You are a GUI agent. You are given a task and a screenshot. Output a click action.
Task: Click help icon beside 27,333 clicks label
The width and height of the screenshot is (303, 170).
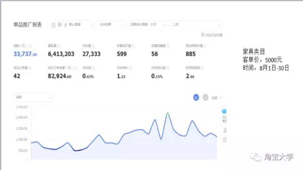click(x=93, y=46)
